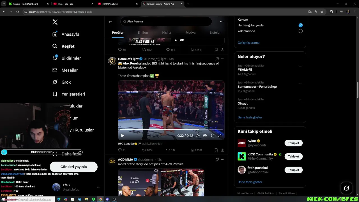Screen dimensions: 359x202
Task: Open Chrome extensions puzzle icon
Action: 332,12
